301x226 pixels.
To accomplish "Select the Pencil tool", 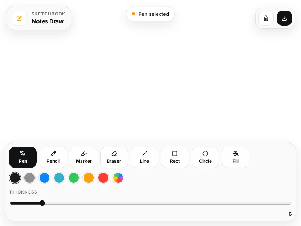I will click(x=53, y=157).
